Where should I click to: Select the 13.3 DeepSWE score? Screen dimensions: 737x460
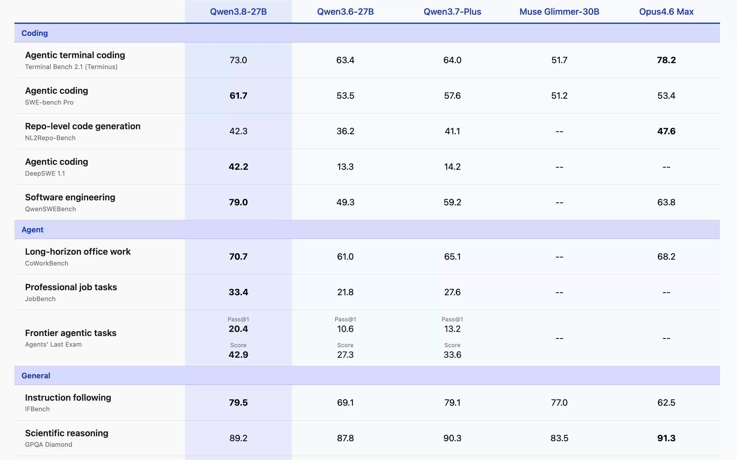(345, 167)
